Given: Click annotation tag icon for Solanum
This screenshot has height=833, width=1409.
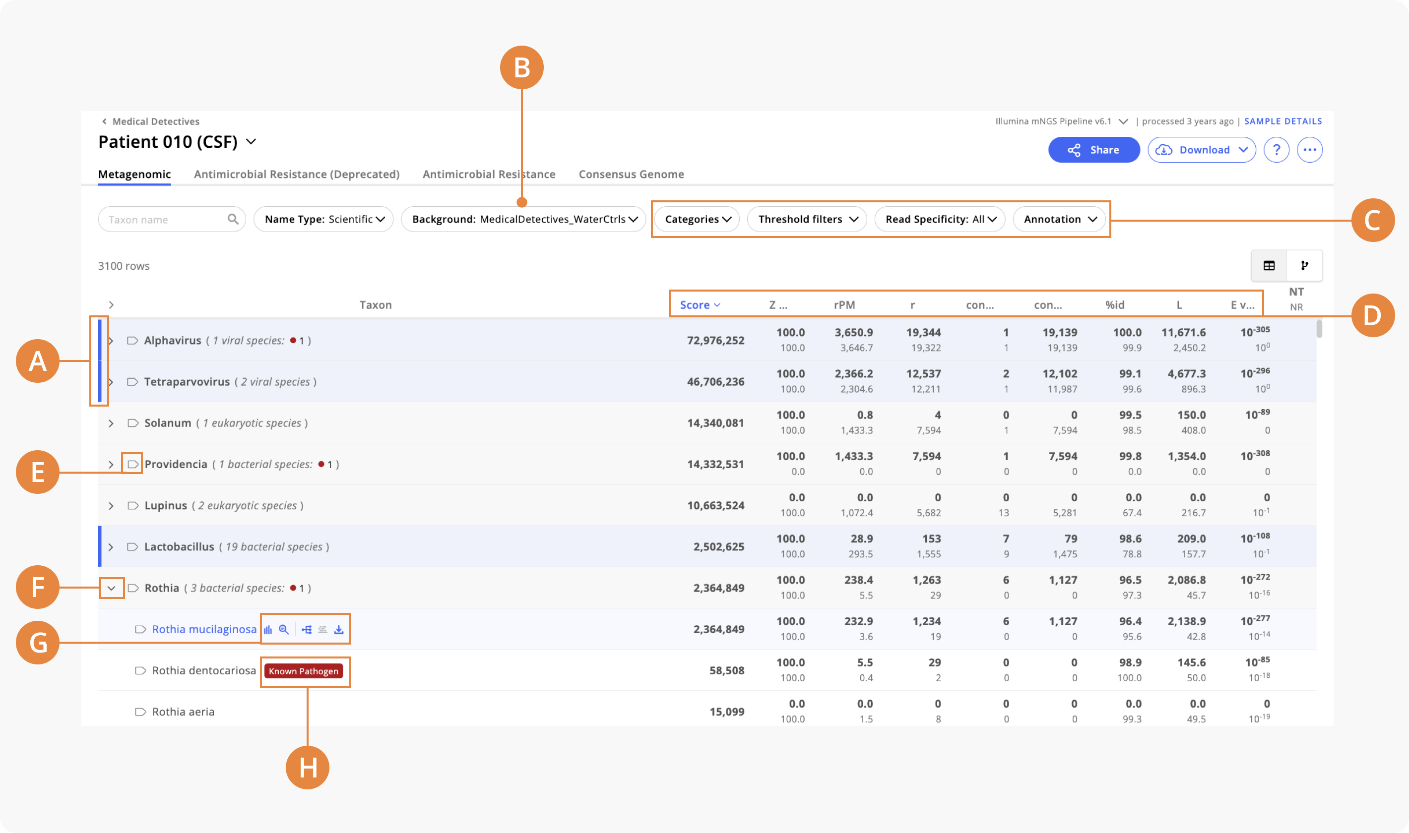Looking at the screenshot, I should tap(133, 423).
